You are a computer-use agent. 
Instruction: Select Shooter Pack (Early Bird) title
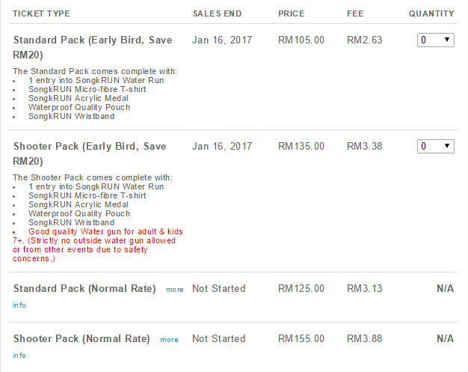(90, 153)
